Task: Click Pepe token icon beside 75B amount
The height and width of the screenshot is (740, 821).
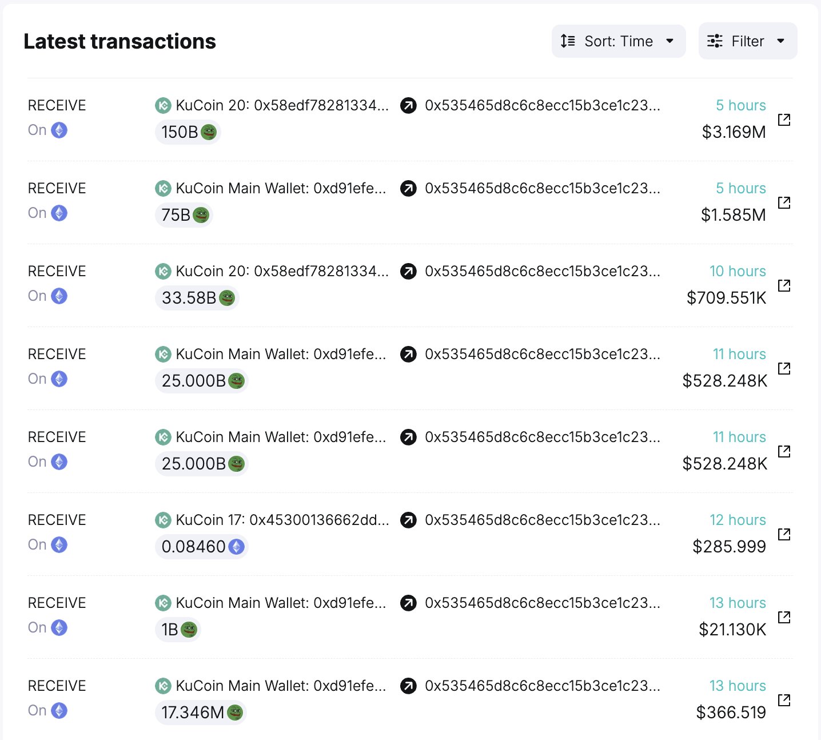Action: [x=201, y=215]
